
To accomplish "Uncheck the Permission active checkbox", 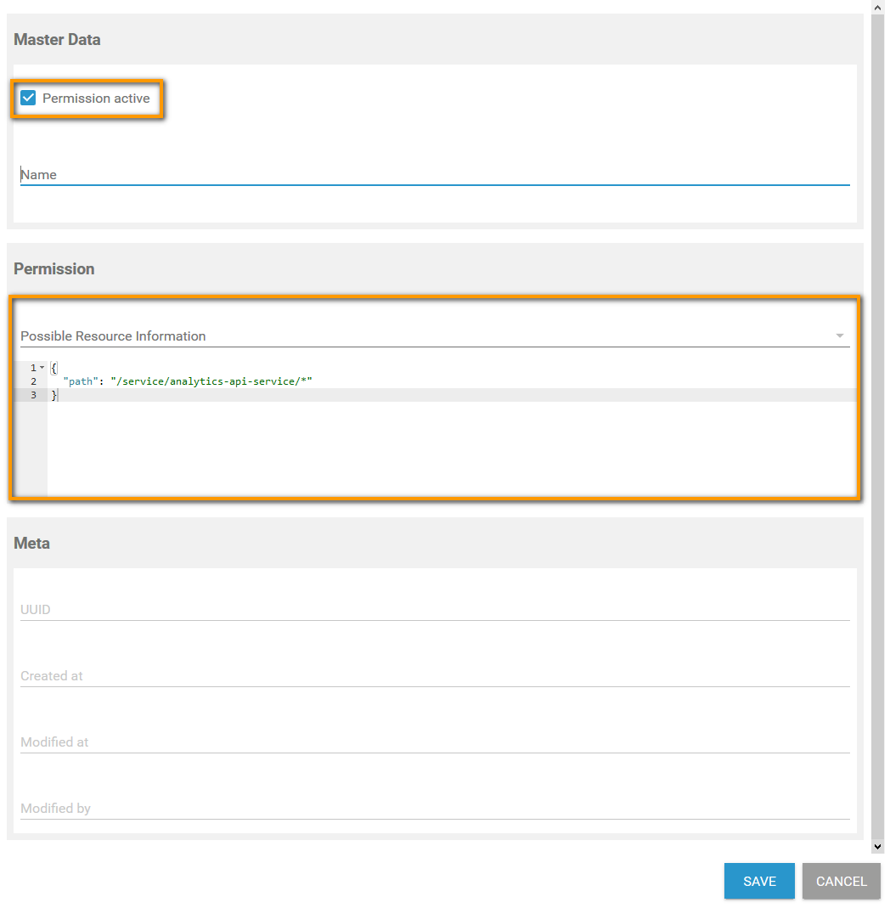I will [28, 99].
